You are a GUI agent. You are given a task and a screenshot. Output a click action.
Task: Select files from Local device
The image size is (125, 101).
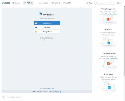click(x=47, y=23)
